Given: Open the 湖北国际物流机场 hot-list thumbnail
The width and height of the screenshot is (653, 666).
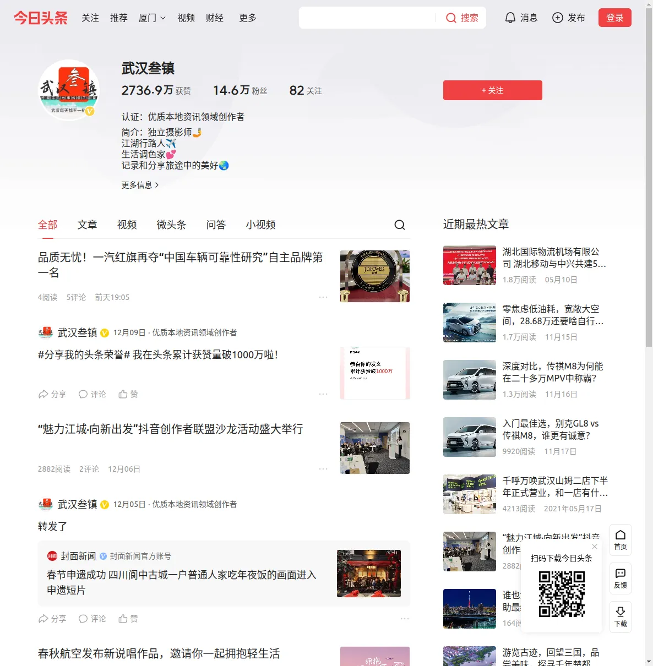Looking at the screenshot, I should pos(470,265).
